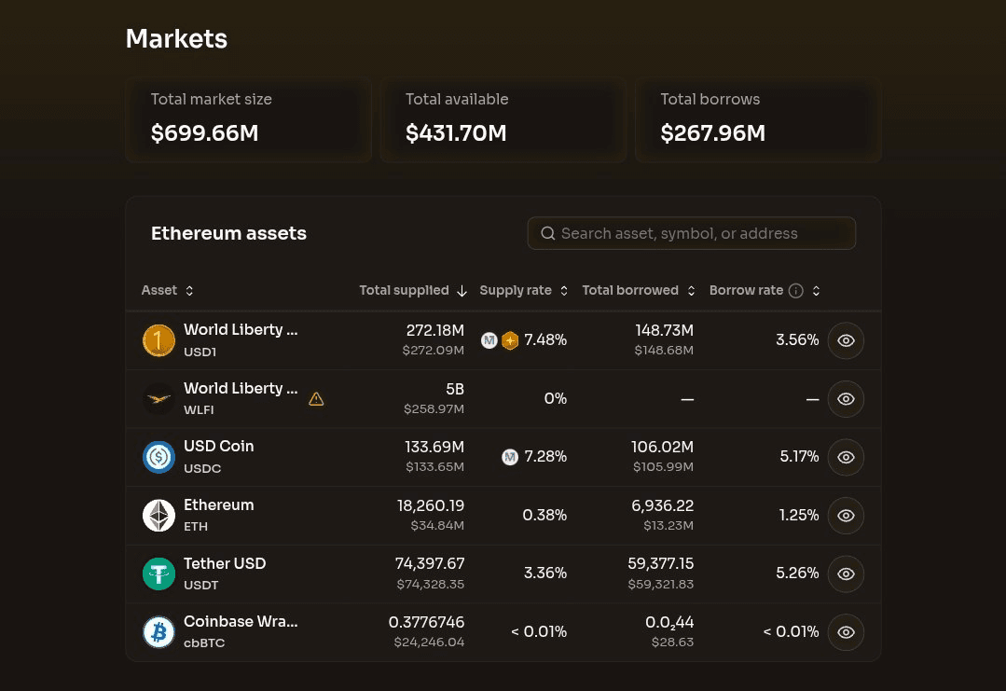Click the 7.28% supply rate value
Viewport: 1006px width, 691px height.
pos(545,457)
